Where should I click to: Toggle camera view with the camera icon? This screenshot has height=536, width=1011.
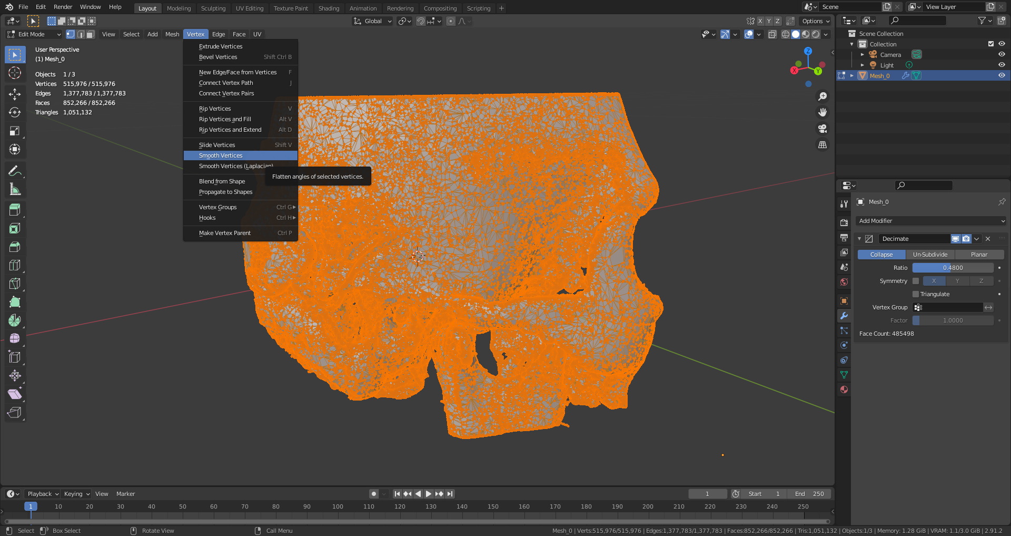point(822,129)
